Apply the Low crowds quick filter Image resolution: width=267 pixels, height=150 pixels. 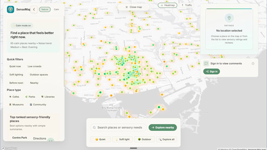click(35, 66)
